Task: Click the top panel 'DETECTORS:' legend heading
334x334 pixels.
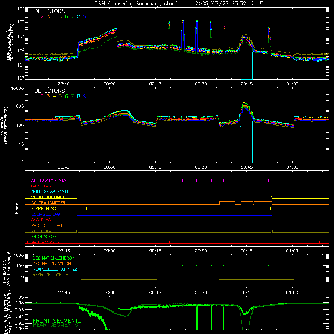Action: (50, 11)
